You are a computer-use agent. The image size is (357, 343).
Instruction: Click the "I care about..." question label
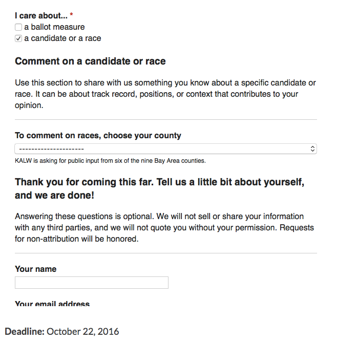point(41,16)
